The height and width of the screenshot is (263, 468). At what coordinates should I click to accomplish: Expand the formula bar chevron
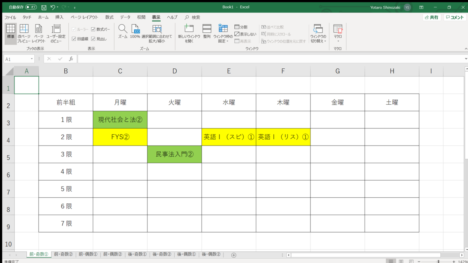[466, 59]
